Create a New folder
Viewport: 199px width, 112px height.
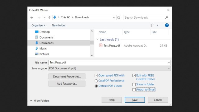tap(59, 26)
